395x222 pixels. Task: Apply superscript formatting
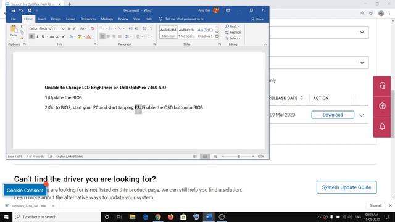[x=64, y=37]
